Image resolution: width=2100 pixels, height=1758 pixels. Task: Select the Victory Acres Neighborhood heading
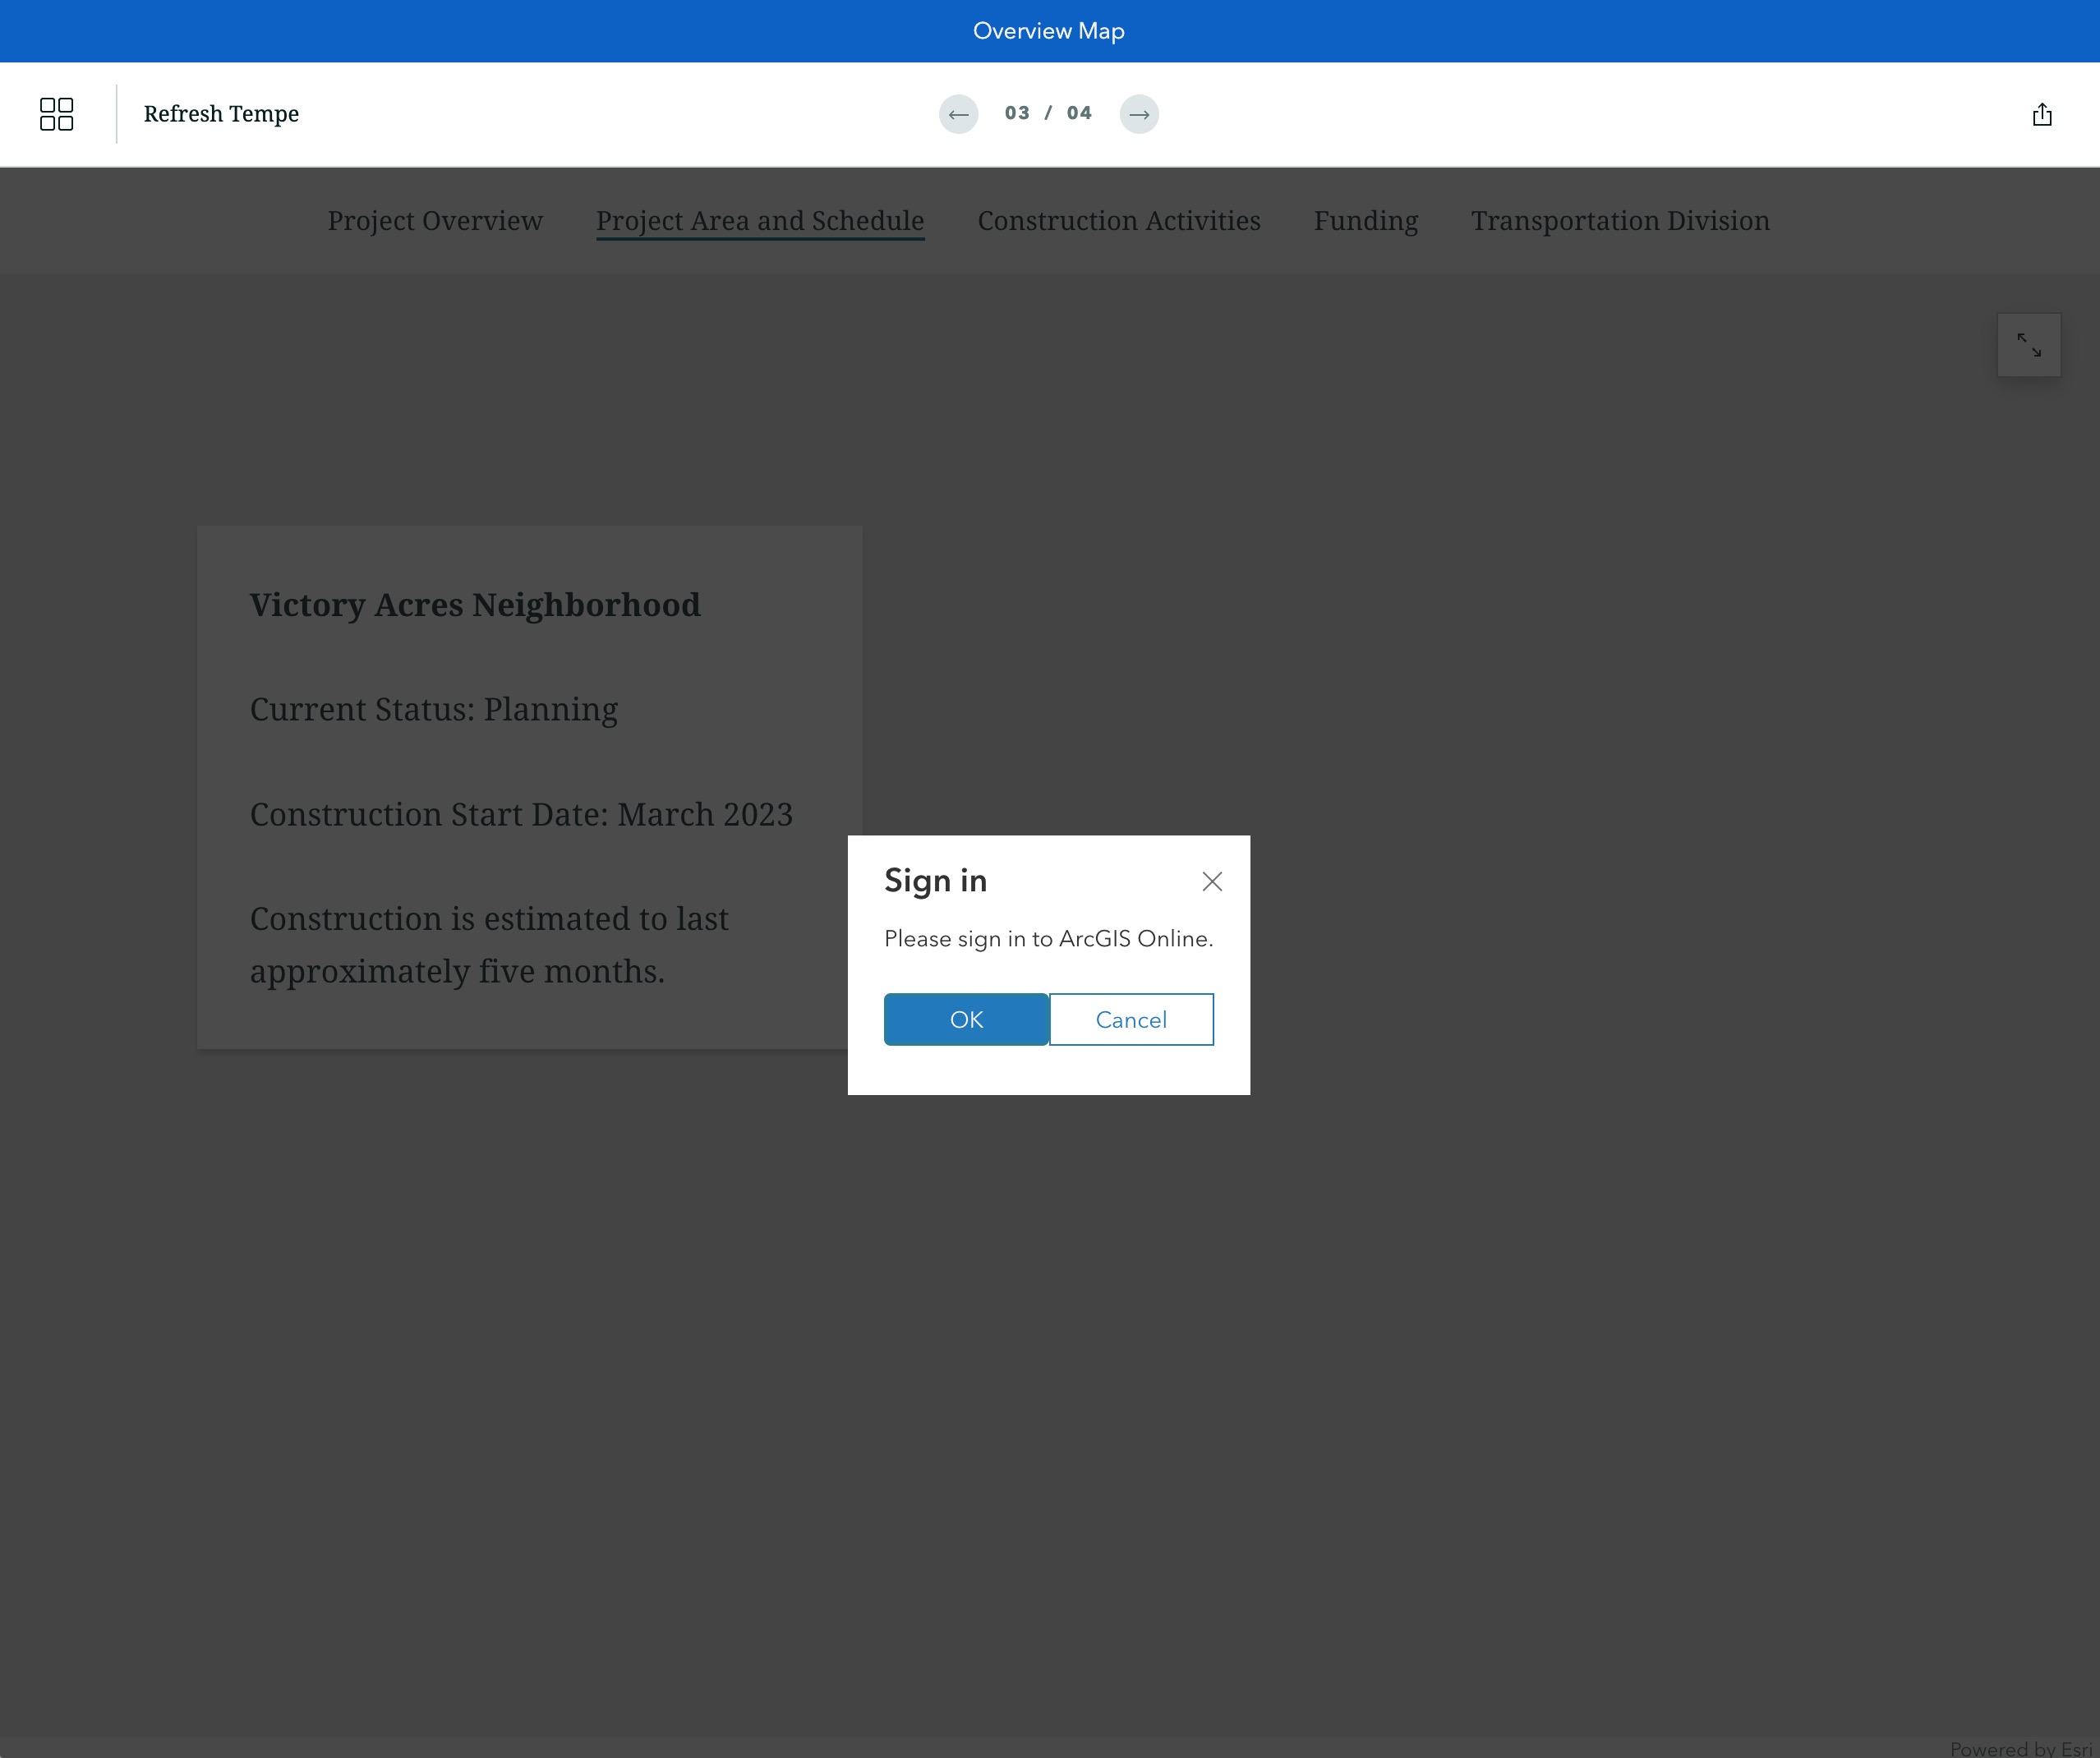pos(475,604)
